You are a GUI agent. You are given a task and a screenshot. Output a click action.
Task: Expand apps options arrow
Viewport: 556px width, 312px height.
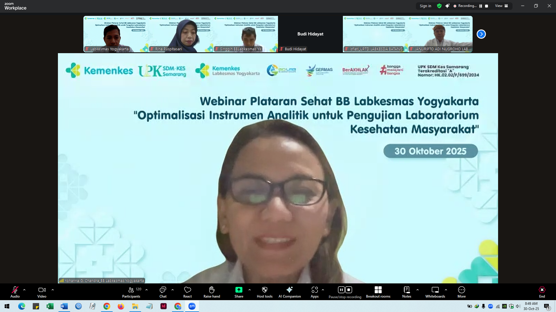point(323,290)
